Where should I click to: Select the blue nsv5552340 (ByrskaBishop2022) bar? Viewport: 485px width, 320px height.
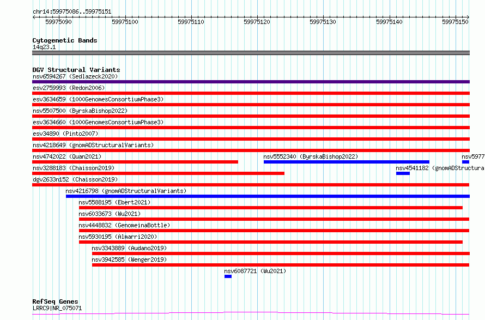(x=347, y=162)
